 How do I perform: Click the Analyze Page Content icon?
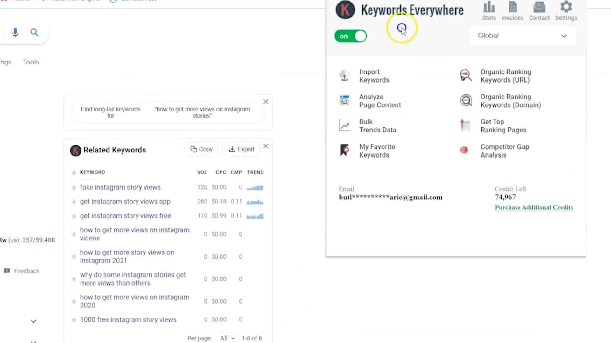click(x=344, y=100)
